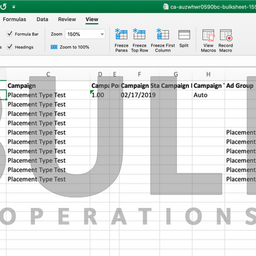
Task: Select column G header
Action: pyautogui.click(x=176, y=74)
